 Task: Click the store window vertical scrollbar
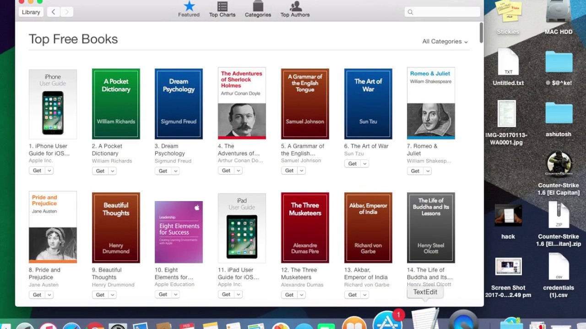click(x=481, y=33)
